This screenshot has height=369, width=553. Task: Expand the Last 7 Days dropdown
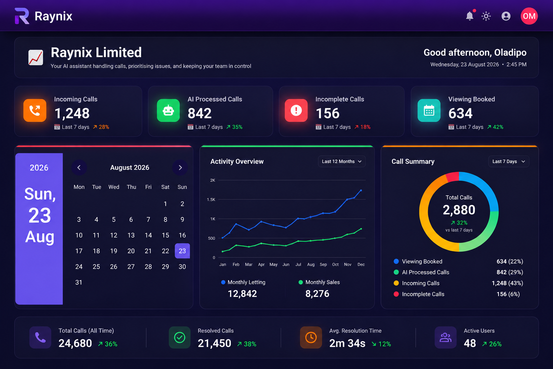(x=508, y=161)
